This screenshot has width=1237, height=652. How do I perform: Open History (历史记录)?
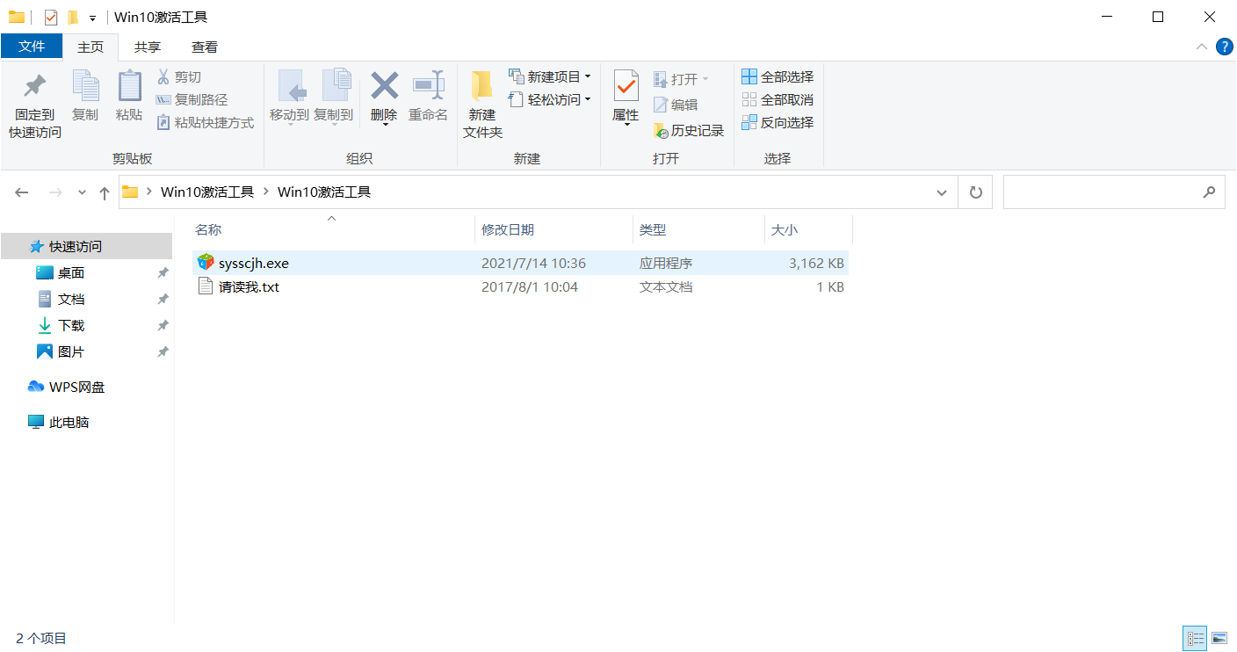click(x=689, y=131)
